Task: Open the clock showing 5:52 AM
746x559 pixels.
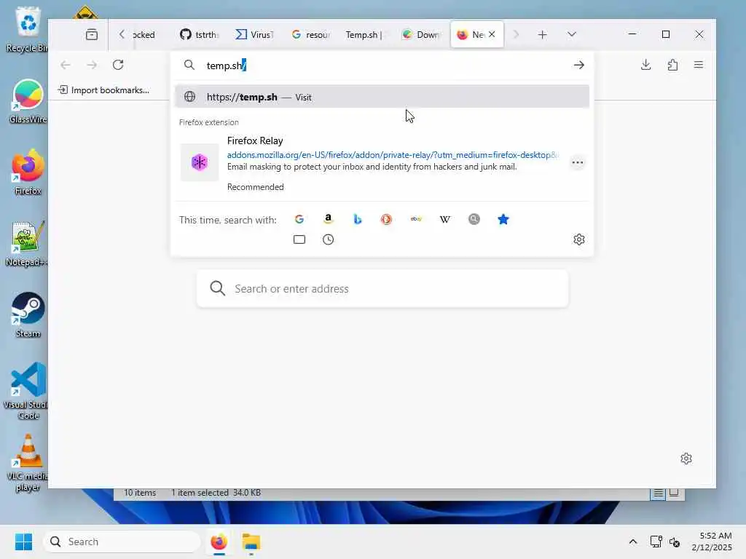Action: pos(712,542)
